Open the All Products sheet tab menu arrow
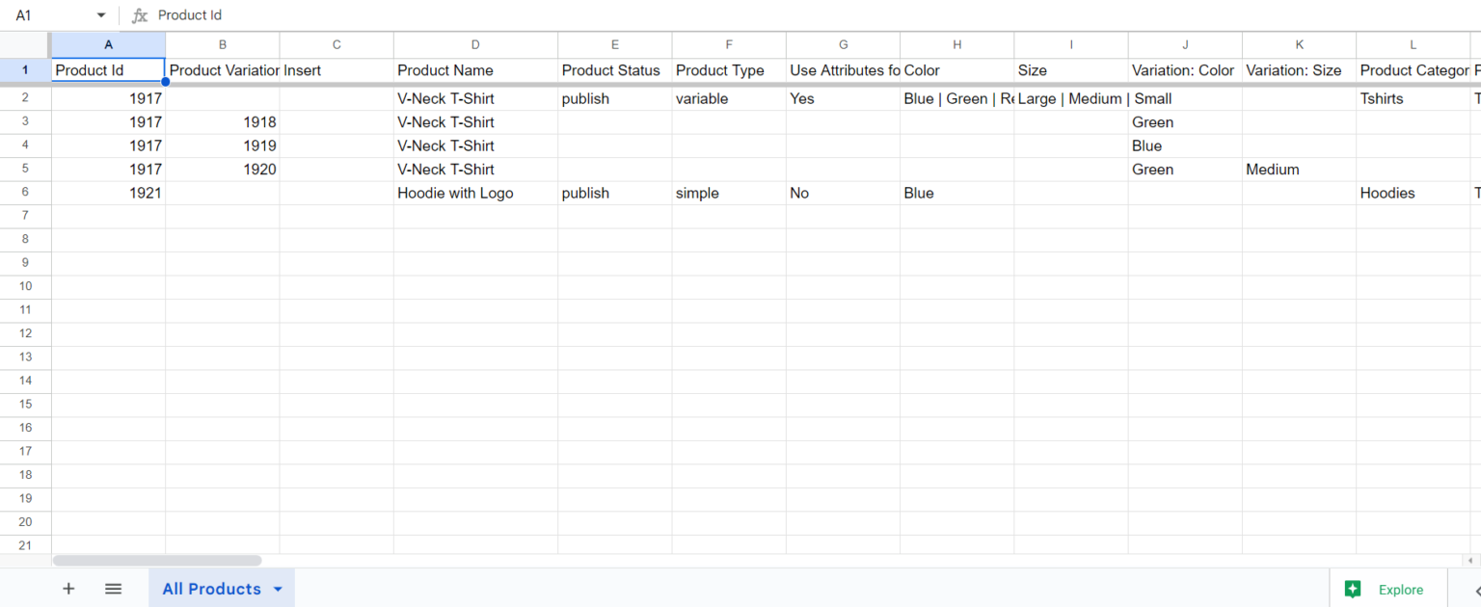Screen dimensions: 1481x607 pos(278,589)
